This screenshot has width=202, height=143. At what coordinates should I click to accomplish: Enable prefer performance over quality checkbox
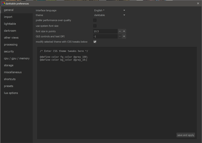click(95, 20)
